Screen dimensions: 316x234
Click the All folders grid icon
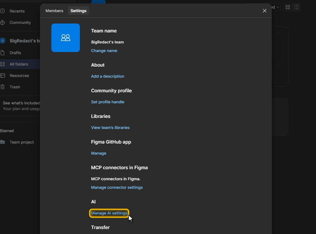click(x=2, y=64)
